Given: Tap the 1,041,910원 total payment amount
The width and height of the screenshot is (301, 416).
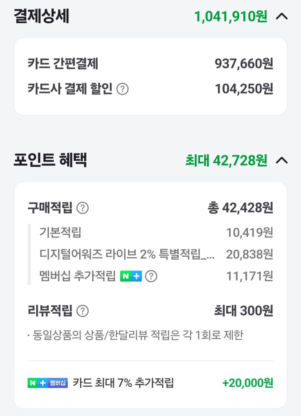Looking at the screenshot, I should click(x=231, y=17).
